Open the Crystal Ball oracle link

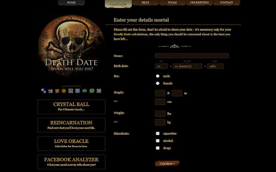coord(71,106)
